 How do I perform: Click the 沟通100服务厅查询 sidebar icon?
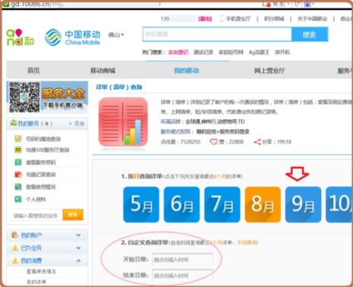18,150
